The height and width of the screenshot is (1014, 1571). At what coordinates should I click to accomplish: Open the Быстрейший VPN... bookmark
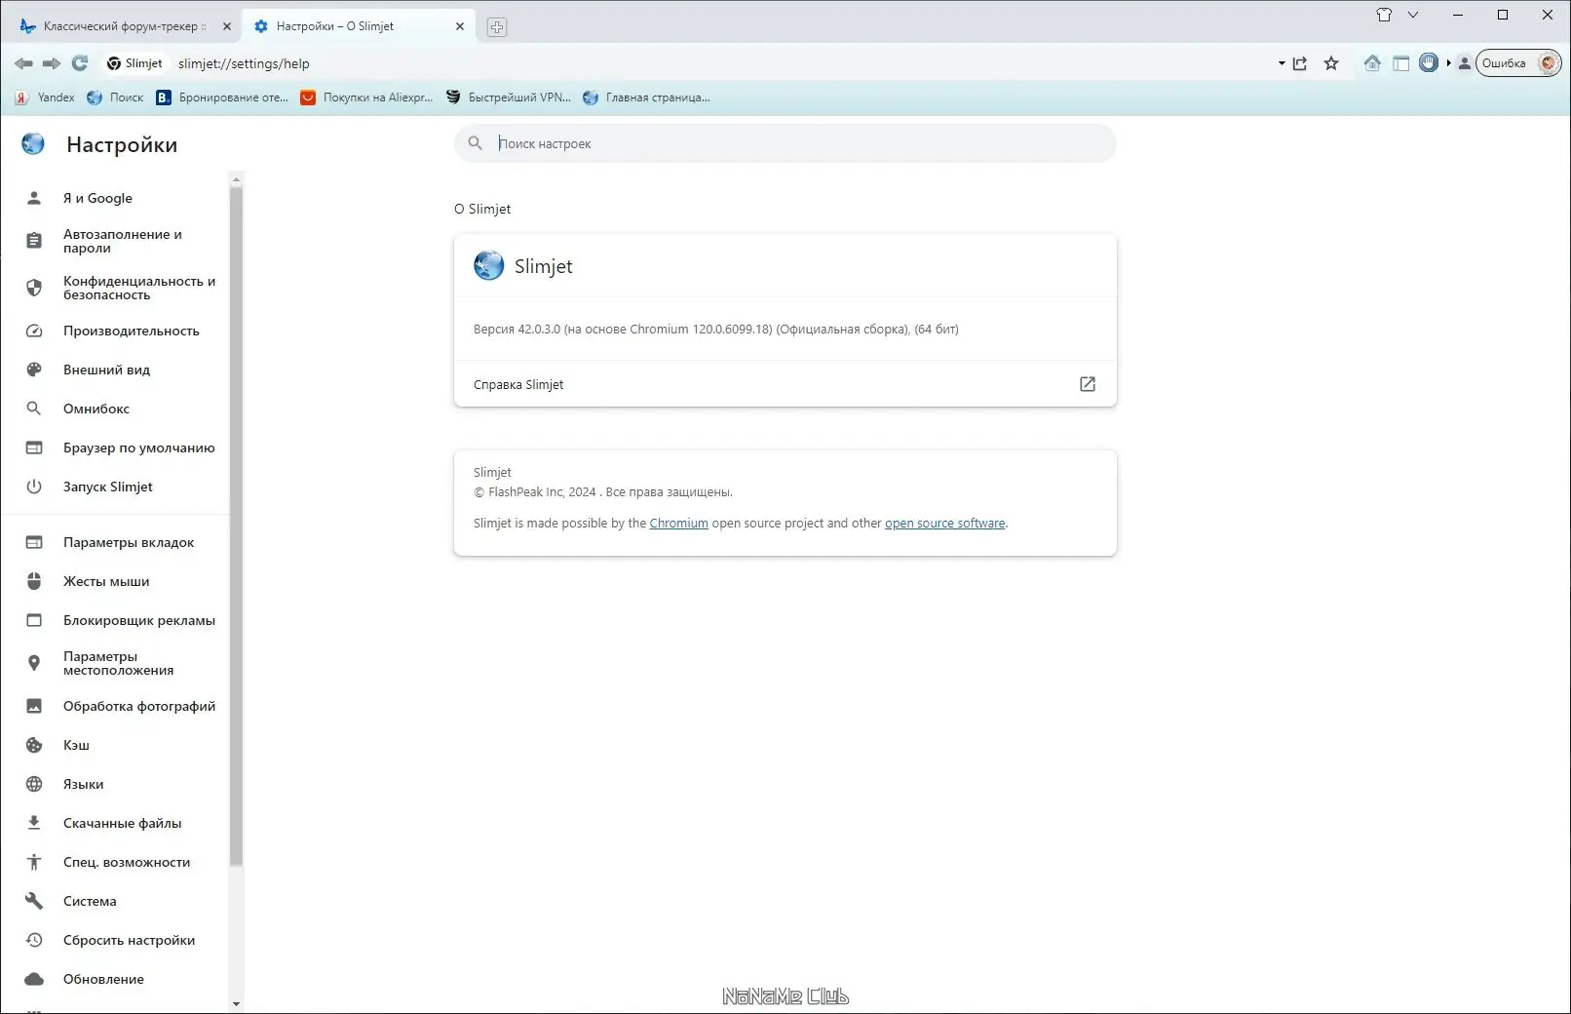pyautogui.click(x=509, y=97)
